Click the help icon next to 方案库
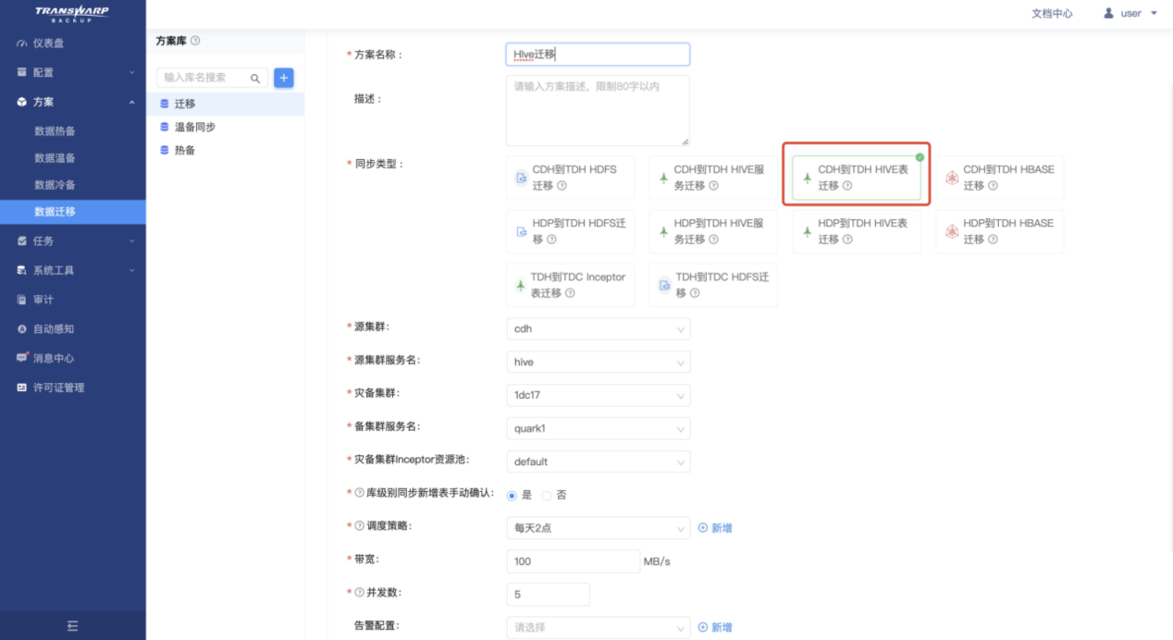 [x=195, y=41]
